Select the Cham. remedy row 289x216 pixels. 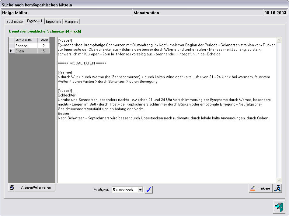point(26,51)
